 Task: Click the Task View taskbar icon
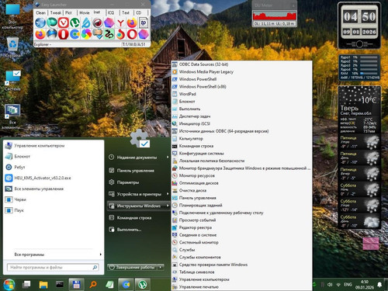[26, 285]
